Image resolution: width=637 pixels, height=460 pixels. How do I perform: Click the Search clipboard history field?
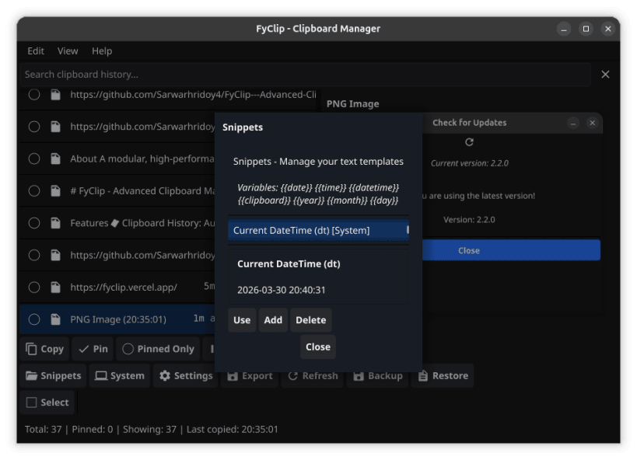click(306, 75)
